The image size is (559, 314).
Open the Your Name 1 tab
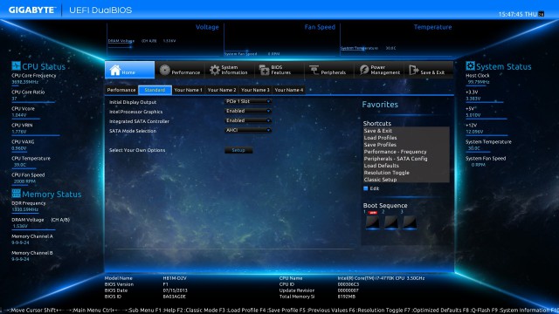pos(189,90)
